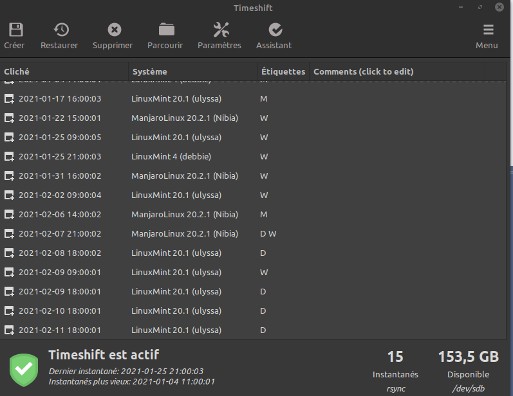
Task: Select snapshot date 2021-01-17 16:00:03
Action: click(x=60, y=98)
